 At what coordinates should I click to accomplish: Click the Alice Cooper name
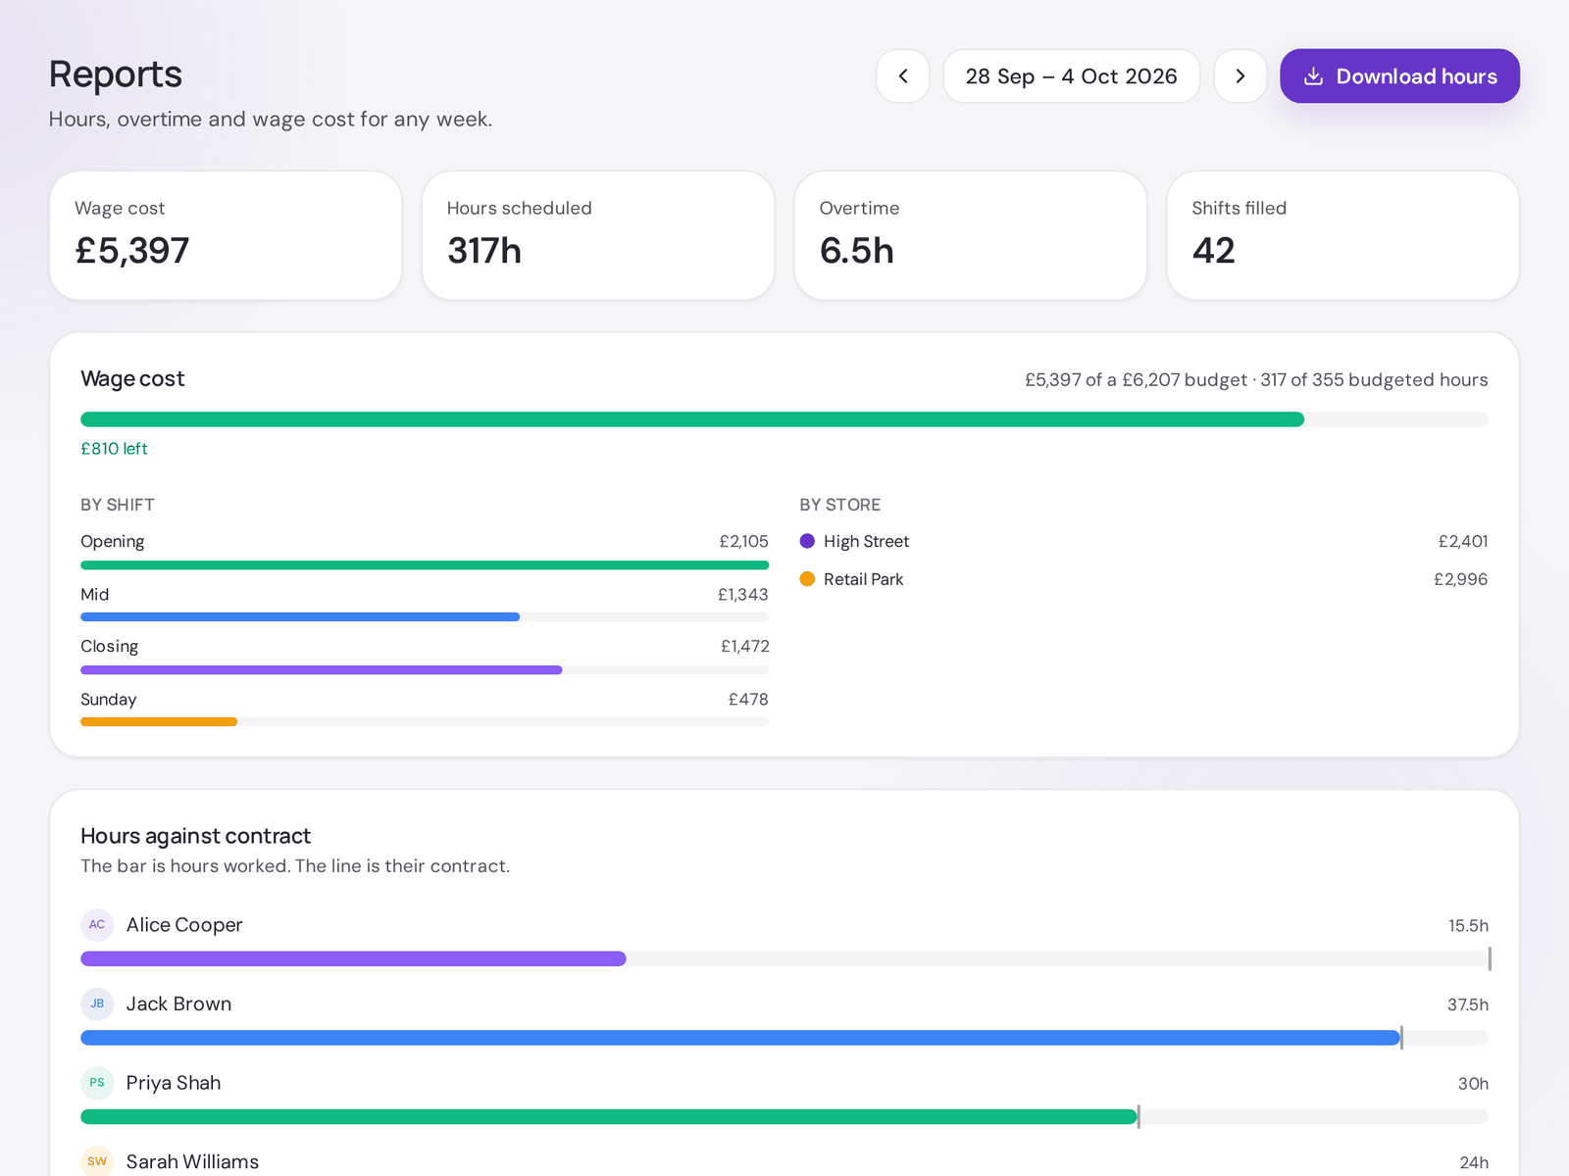[184, 925]
